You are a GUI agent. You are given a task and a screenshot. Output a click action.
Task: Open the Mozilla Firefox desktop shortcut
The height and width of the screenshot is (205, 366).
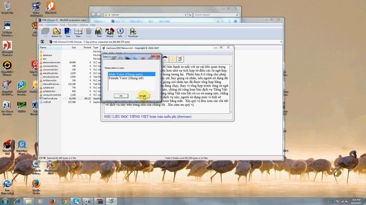tap(36, 187)
